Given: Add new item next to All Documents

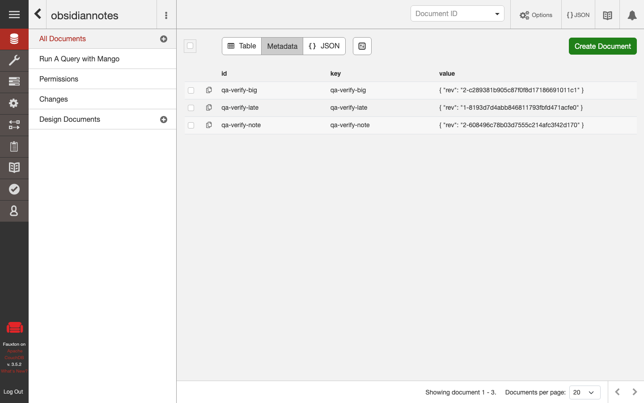Looking at the screenshot, I should [x=164, y=39].
